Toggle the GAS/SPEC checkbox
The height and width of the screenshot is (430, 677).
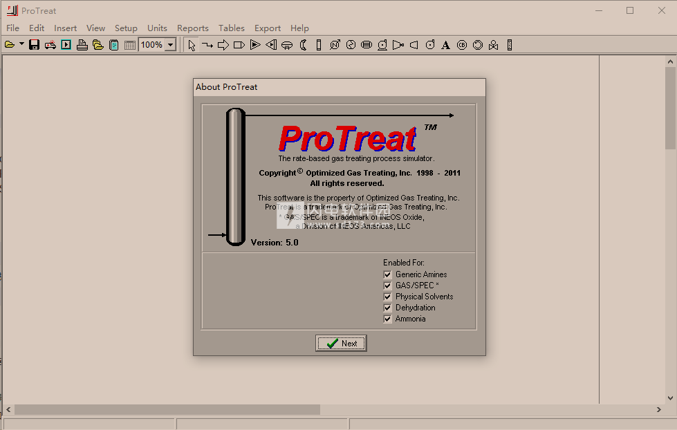[387, 286]
